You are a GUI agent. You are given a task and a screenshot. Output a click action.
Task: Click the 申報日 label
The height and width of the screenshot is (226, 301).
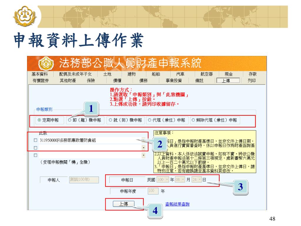127,180
